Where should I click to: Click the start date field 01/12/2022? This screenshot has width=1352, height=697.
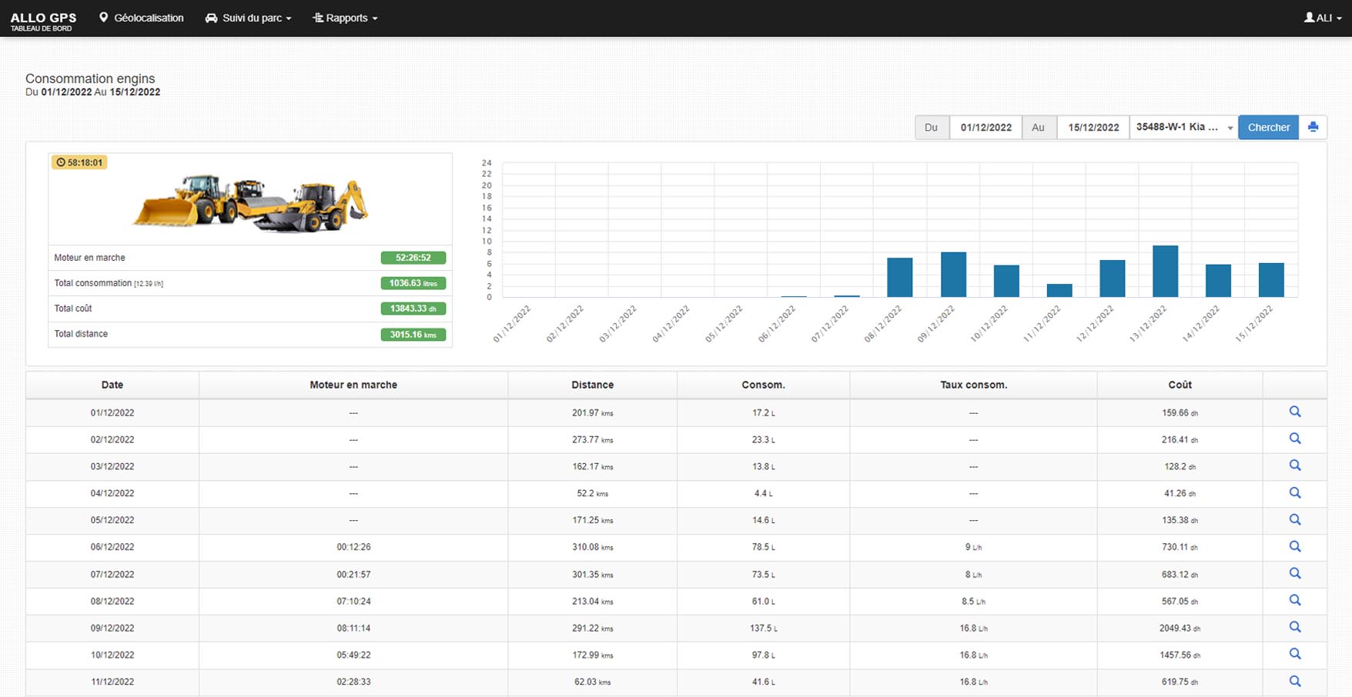click(x=986, y=127)
